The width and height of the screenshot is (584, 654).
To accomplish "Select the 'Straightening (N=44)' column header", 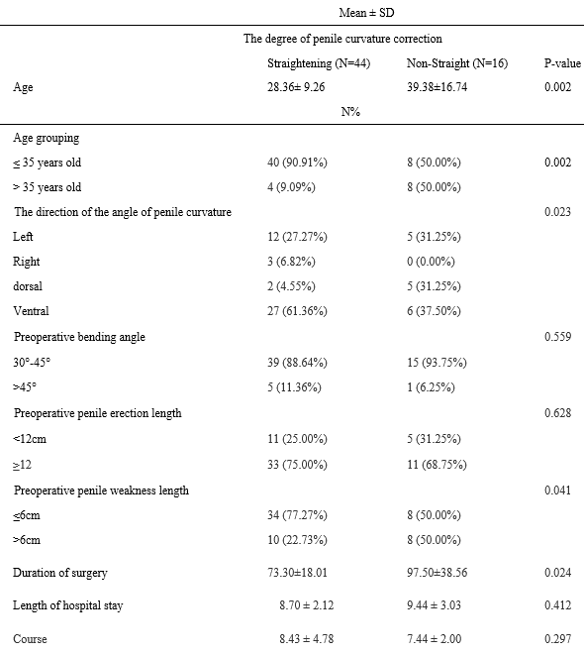I will click(319, 63).
